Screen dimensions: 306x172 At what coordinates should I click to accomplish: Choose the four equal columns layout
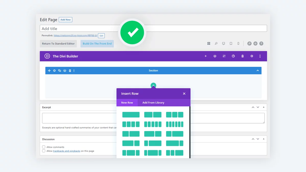click(131, 124)
